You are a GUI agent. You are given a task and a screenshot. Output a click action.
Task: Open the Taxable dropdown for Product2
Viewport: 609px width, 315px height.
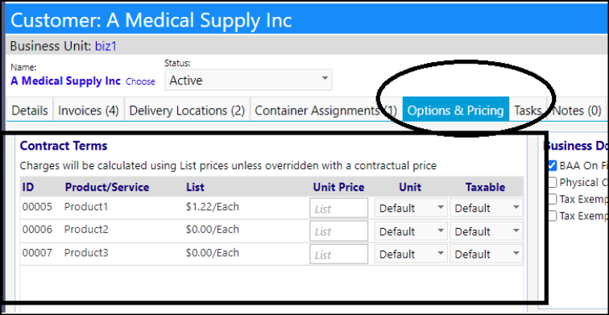[487, 231]
